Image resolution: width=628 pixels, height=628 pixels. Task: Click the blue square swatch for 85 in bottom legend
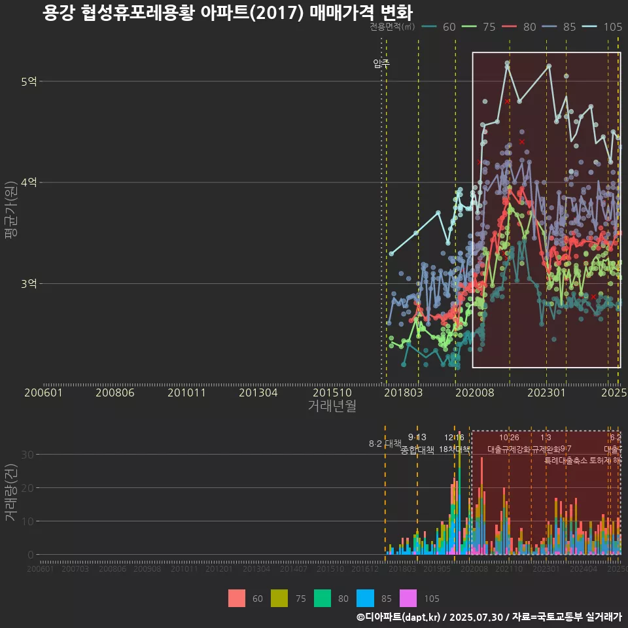[x=365, y=599]
